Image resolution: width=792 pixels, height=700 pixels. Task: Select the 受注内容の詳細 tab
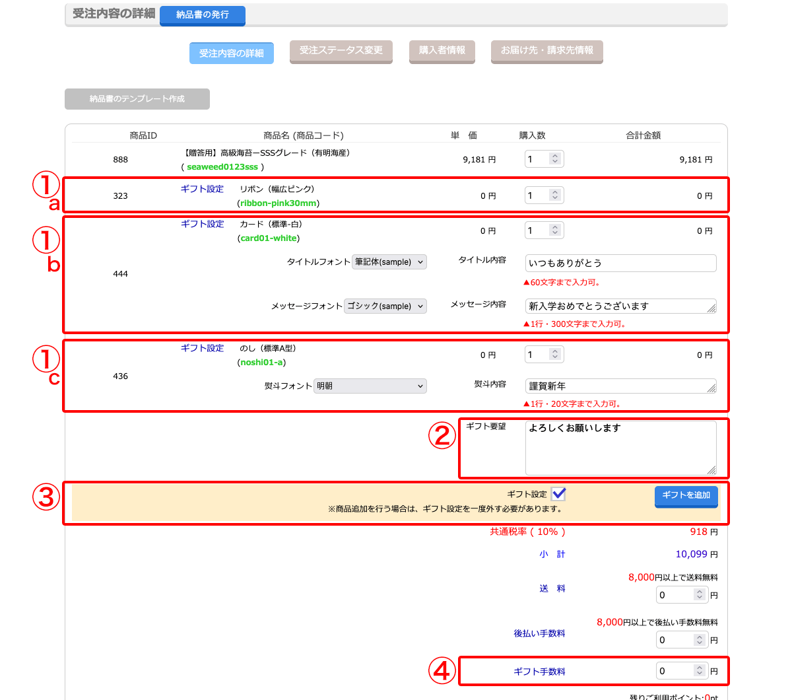tap(231, 53)
